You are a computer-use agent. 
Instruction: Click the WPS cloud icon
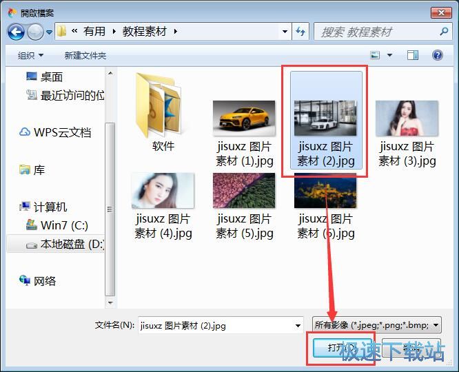pos(25,132)
